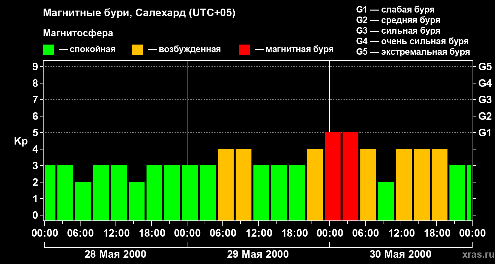Viewport: 495px width, 264px height.
Task: Select the orange bar for 09:00–12:00 on 29 May
Action: pyautogui.click(x=244, y=184)
